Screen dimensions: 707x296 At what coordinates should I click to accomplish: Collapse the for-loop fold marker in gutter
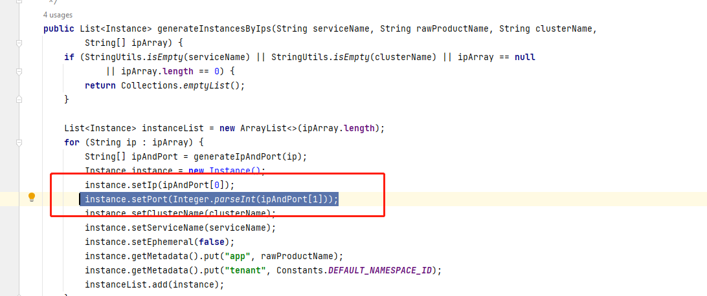tap(19, 143)
